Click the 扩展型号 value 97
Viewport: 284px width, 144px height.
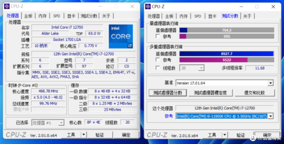pos(84,66)
